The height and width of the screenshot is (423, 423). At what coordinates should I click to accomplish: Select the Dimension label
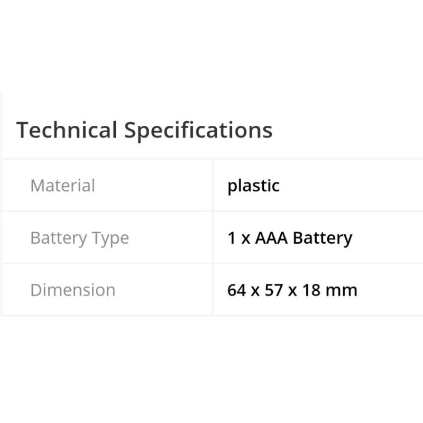click(72, 290)
